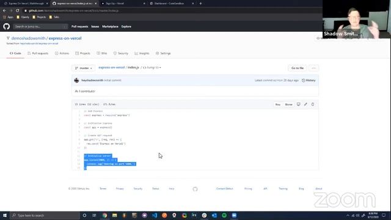Screen dimensions: 391x220
Task: Open footer Privacy link
Action: (x=120, y=189)
